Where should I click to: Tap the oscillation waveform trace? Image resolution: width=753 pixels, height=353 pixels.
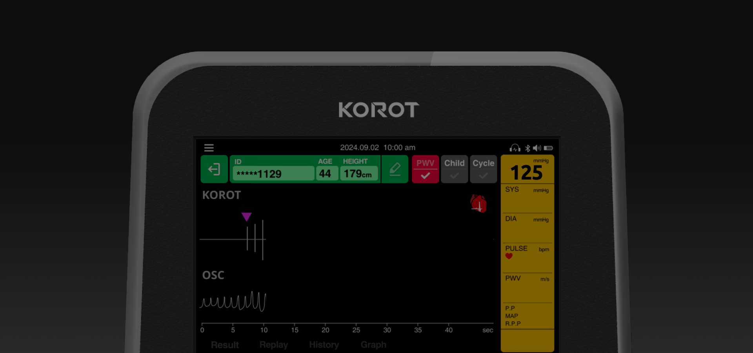(233, 301)
